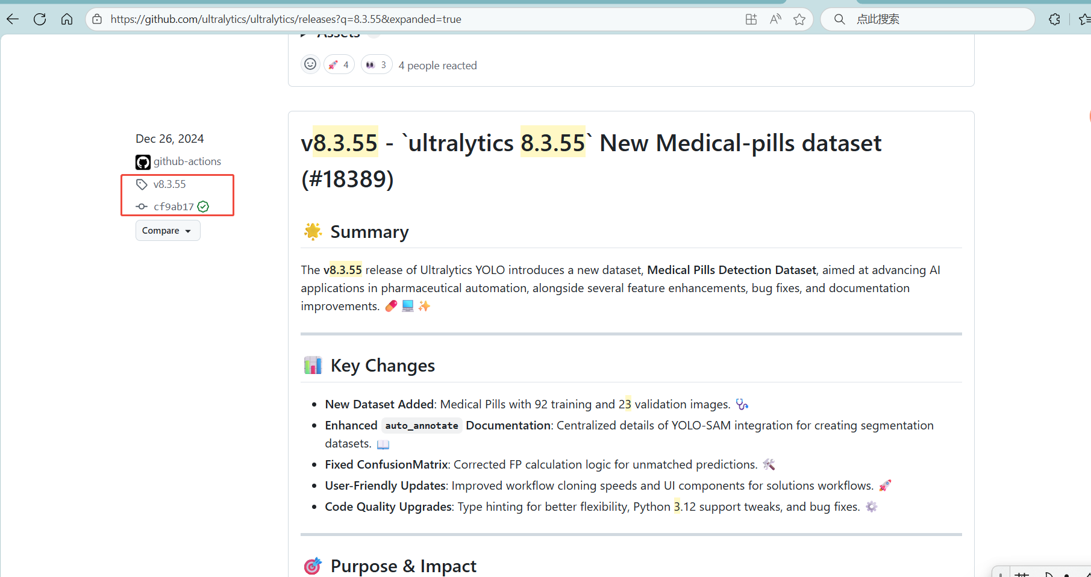Click the auto_annotate code label

pyautogui.click(x=422, y=426)
